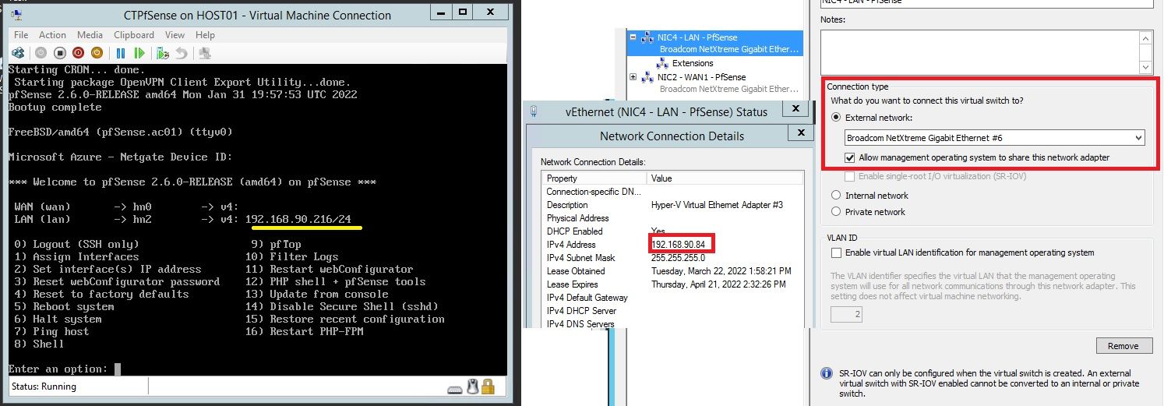
Task: Pause the virtual machine via toolbar
Action: pyautogui.click(x=121, y=53)
